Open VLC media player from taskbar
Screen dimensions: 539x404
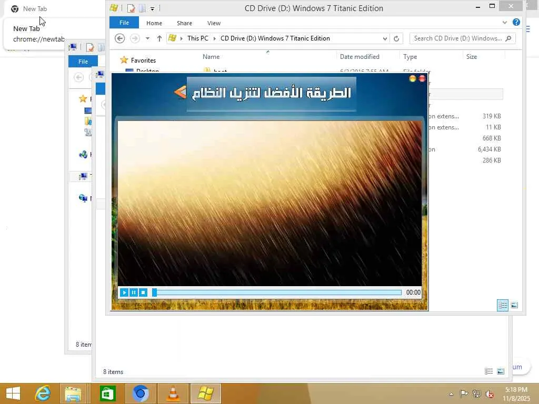pyautogui.click(x=173, y=393)
